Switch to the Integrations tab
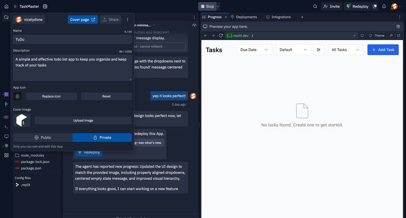 click(x=278, y=17)
